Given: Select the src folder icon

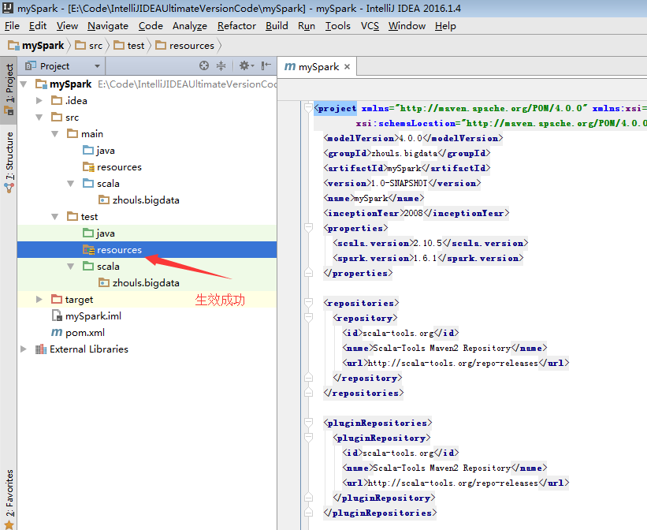Looking at the screenshot, I should click(57, 117).
